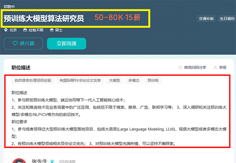Click the line starting 2、有预训练大模型领域相关顶会论文

click(49, 144)
